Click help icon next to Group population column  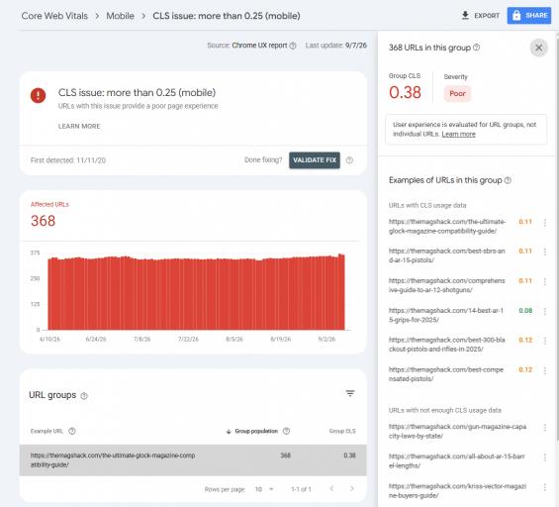click(286, 431)
